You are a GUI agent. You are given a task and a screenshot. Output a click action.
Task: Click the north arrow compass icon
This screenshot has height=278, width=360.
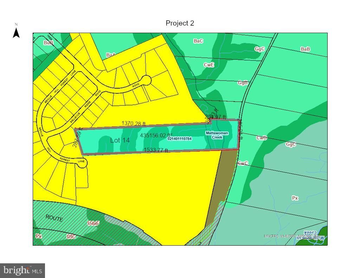pos(16,31)
